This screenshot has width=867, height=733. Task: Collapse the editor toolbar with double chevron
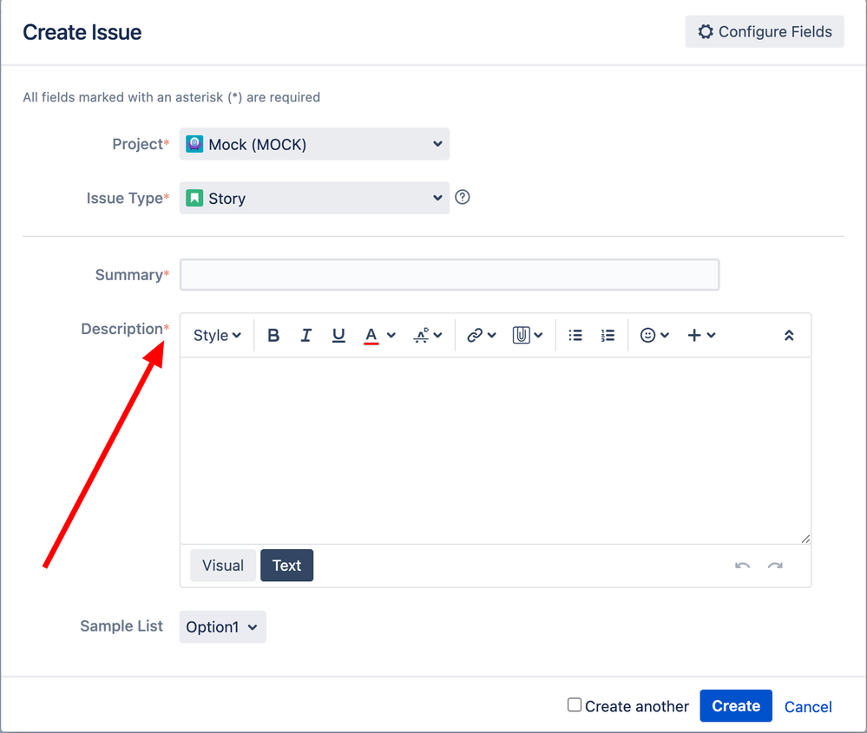[x=789, y=335]
